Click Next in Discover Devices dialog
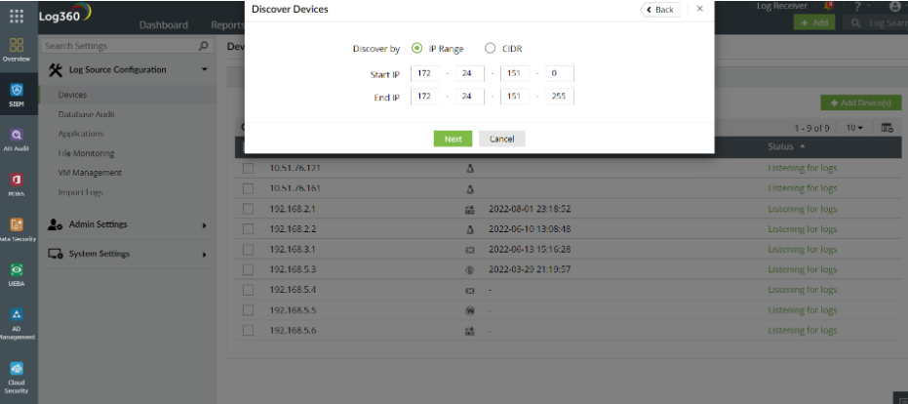 point(453,139)
